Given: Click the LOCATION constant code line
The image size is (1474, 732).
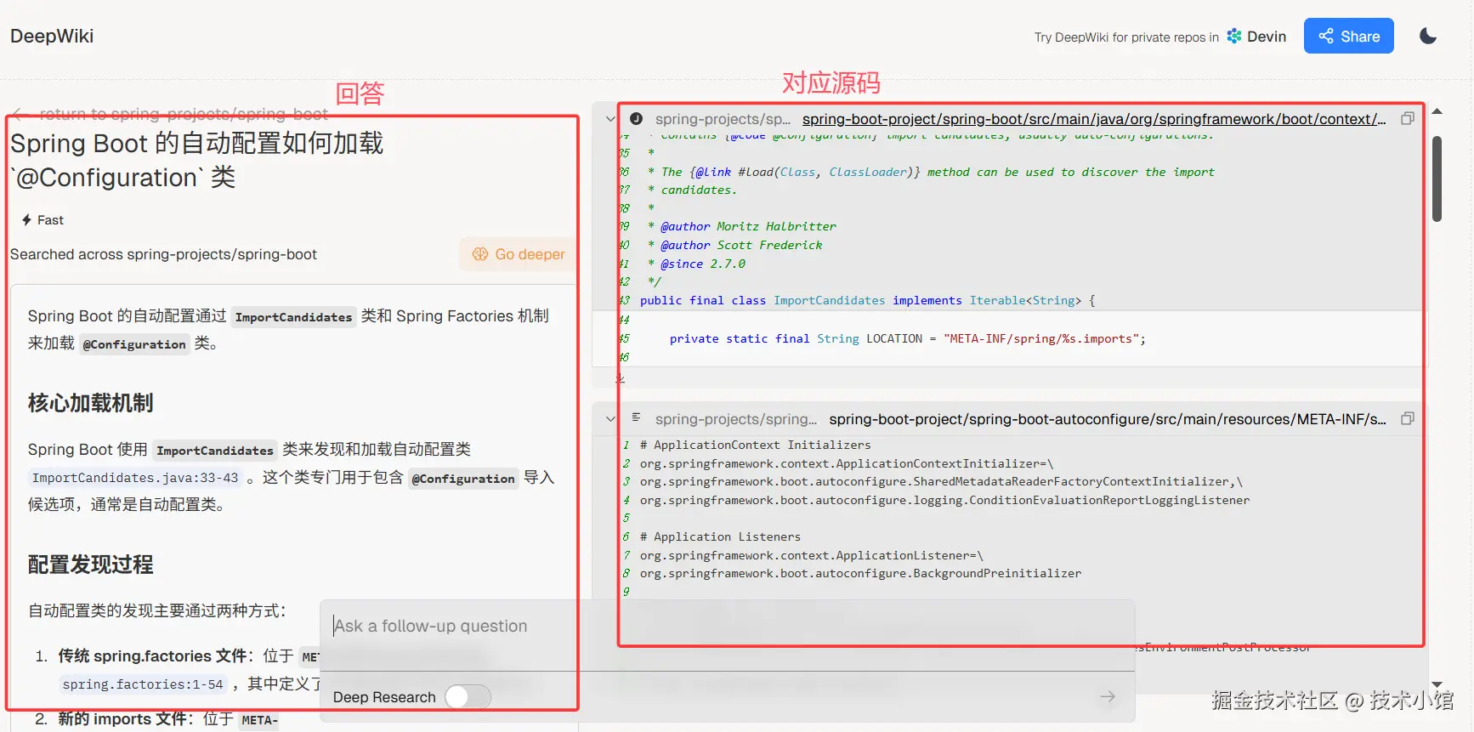Looking at the screenshot, I should 908,339.
